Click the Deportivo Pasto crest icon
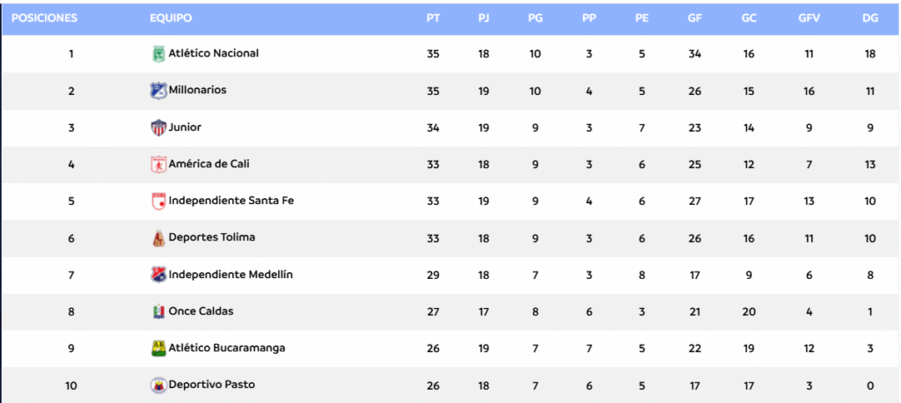Viewport: 901px width, 403px height. point(158,385)
